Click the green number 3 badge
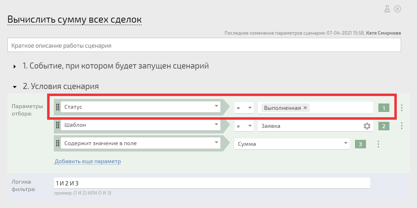This screenshot has height=208, width=417. coord(360,144)
